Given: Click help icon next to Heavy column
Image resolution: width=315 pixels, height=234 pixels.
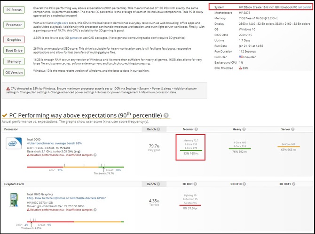Looking at the screenshot, I should tap(244, 129).
